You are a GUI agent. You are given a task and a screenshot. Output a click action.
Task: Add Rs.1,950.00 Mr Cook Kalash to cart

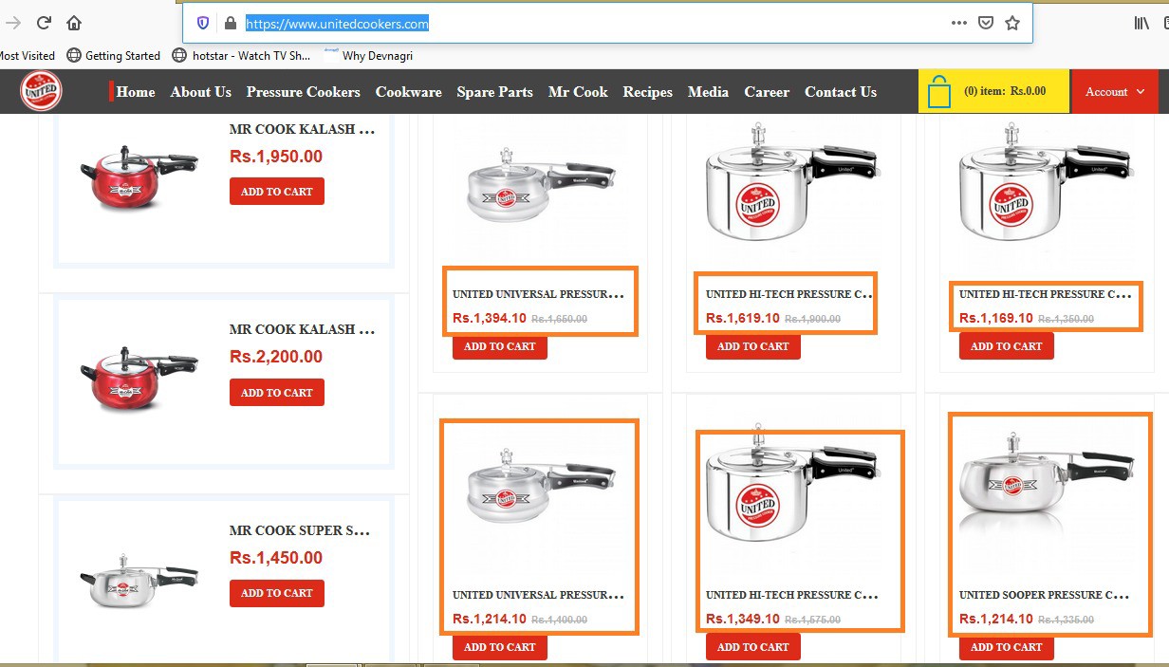coord(277,192)
